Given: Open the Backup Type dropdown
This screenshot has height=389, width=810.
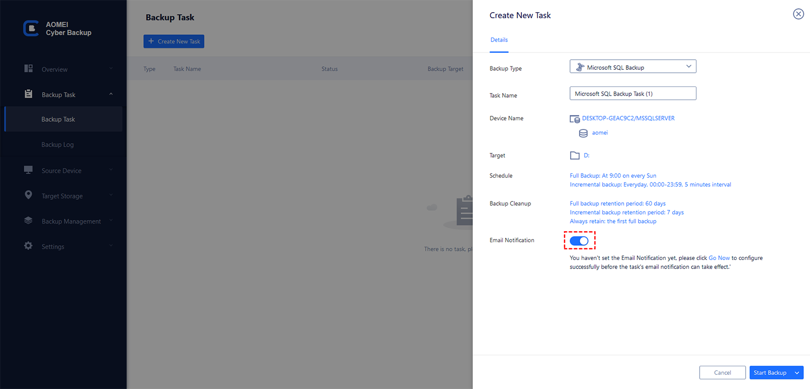Looking at the screenshot, I should (x=633, y=67).
